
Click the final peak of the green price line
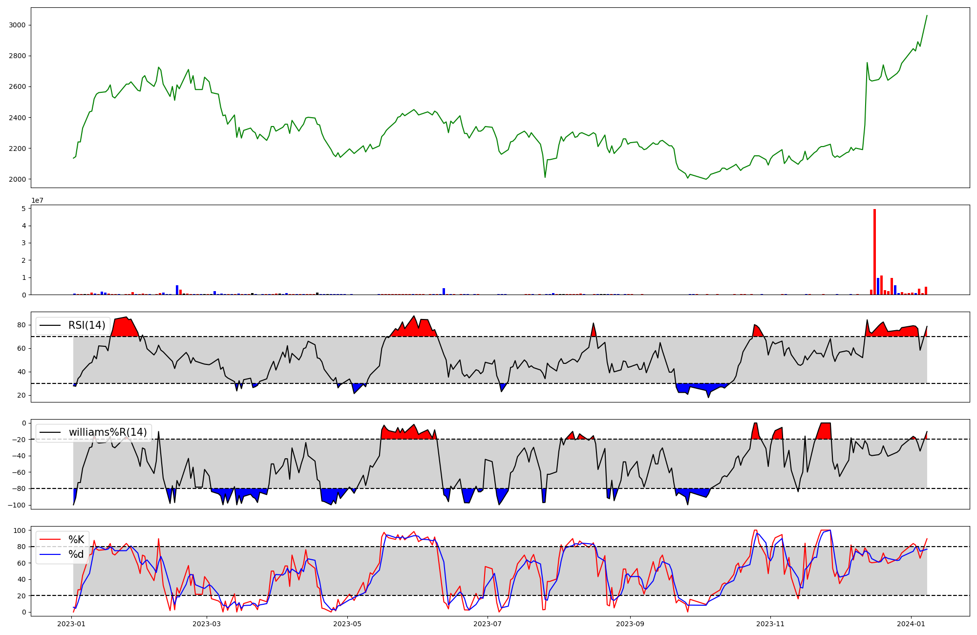point(927,16)
